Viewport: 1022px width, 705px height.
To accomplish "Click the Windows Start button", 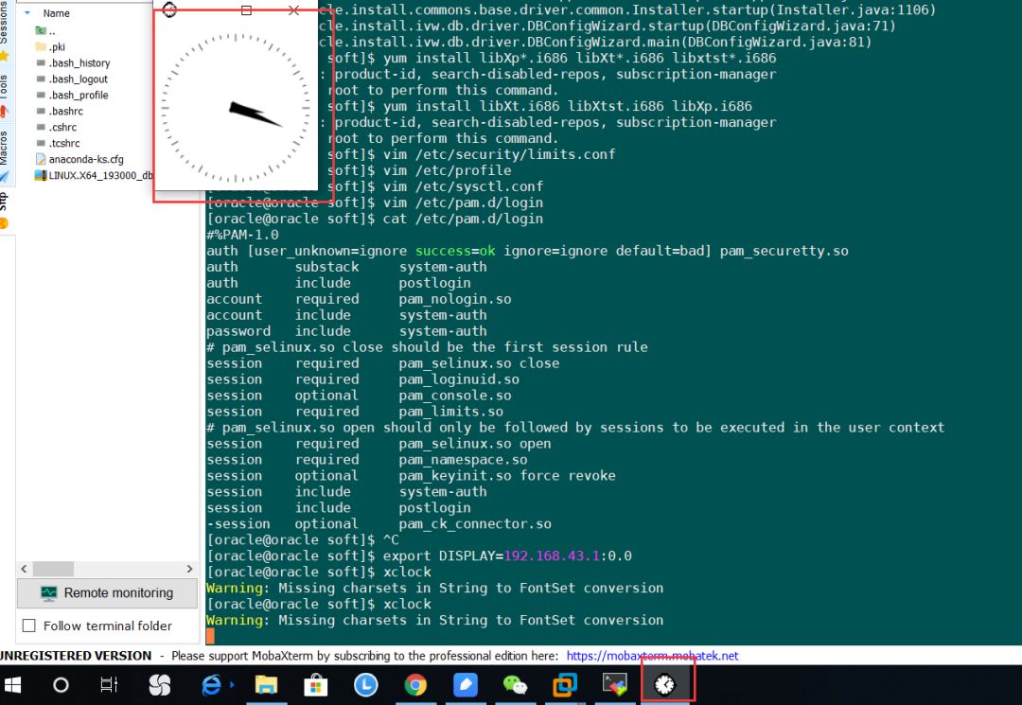I will tap(12, 683).
